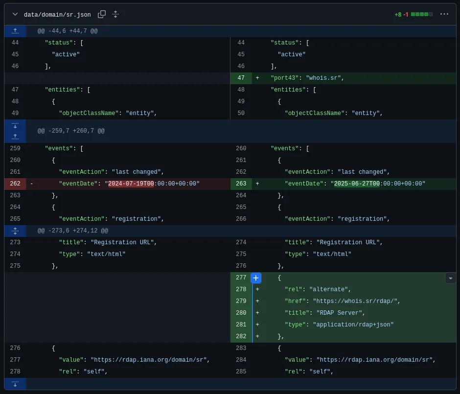
Task: Copy the data/domain/sr.json file path
Action: tap(102, 14)
